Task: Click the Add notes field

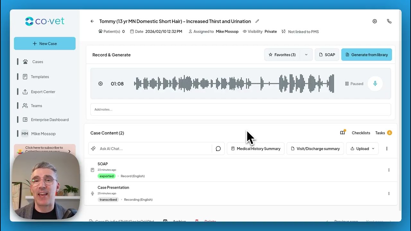Action: coord(240,109)
